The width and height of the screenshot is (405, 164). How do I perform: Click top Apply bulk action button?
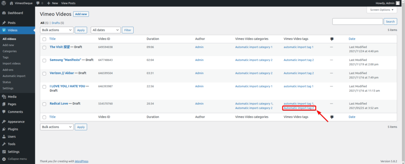click(81, 30)
